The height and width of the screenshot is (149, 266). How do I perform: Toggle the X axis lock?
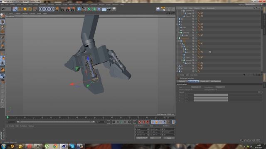[42, 9]
